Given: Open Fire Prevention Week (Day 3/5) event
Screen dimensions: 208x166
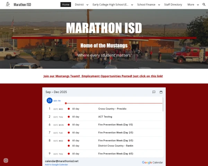Looking at the screenshot, I should [x=115, y=141].
